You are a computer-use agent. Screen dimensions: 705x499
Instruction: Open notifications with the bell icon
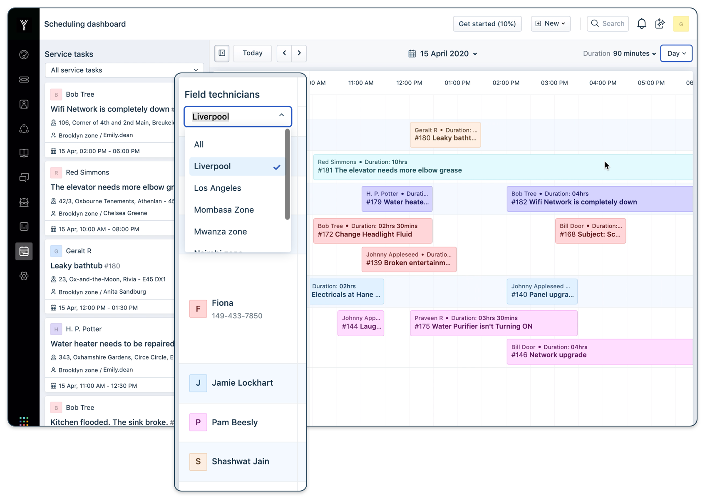point(641,23)
